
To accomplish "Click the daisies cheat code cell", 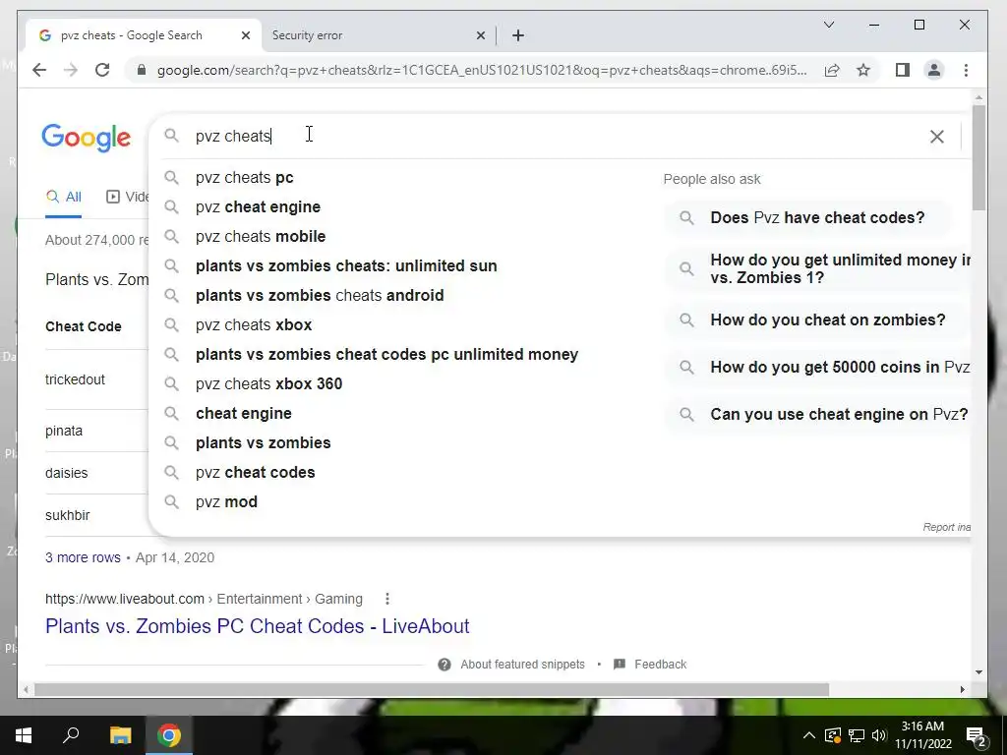I will 66,473.
